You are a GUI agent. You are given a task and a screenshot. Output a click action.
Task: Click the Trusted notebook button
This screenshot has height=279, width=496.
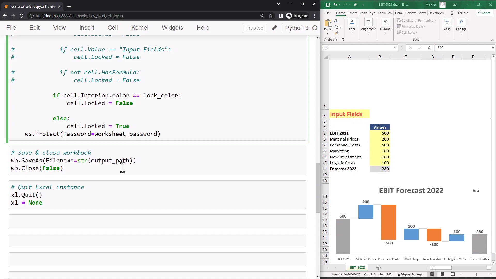[x=254, y=28]
